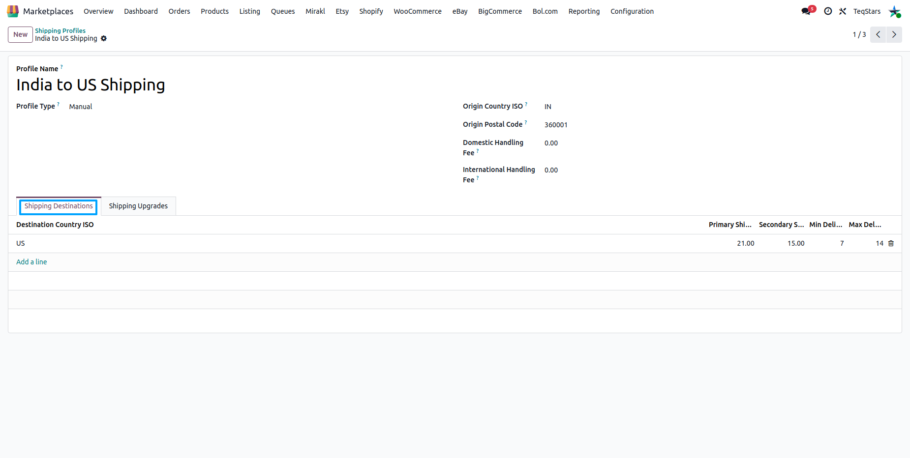Click the Marketplaces app title

48,11
